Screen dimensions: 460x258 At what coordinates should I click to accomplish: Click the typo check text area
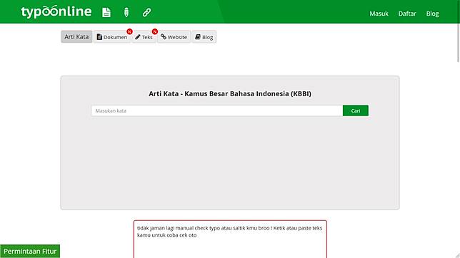[x=230, y=239]
